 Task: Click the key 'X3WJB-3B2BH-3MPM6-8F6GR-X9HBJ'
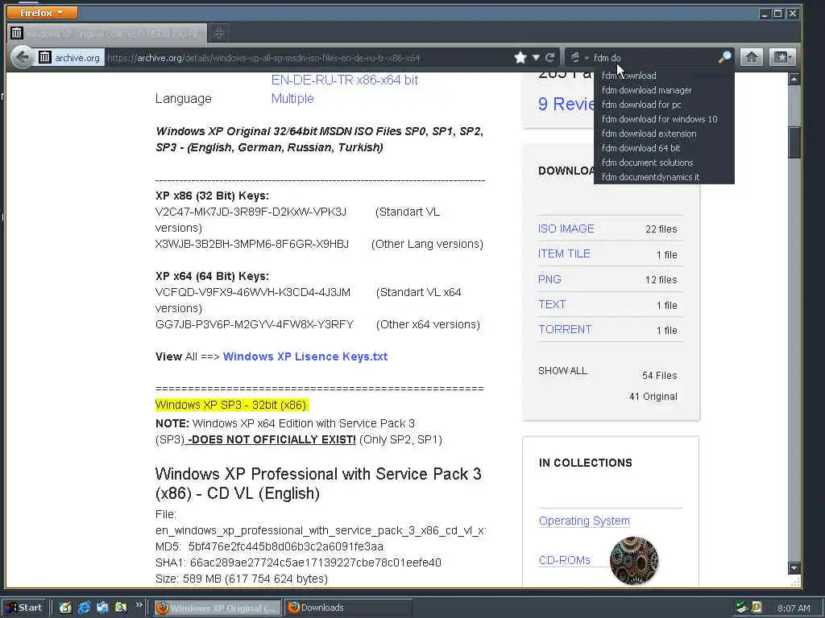pyautogui.click(x=252, y=244)
